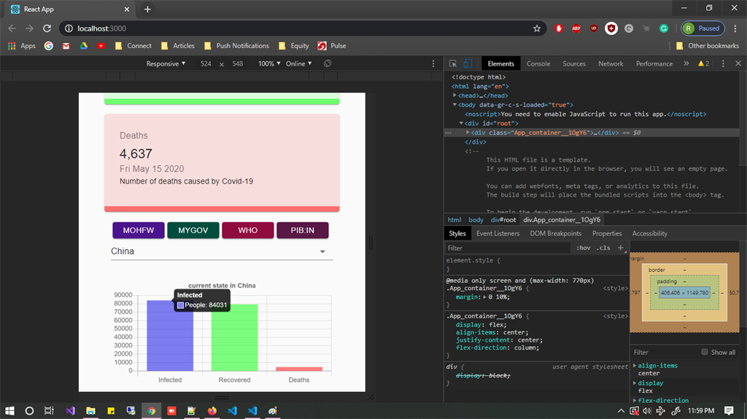Open the Grammarly extension icon

[664, 28]
